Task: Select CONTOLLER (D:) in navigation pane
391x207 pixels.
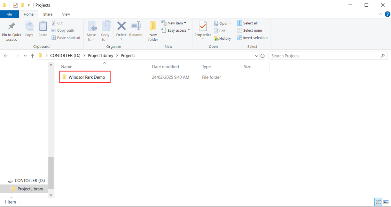Action: click(x=27, y=181)
